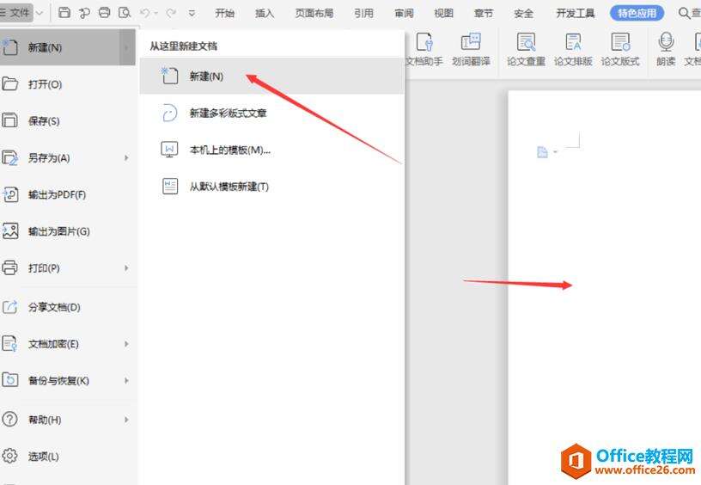Click the 划词翻译 ribbon icon
701x485 pixels.
[x=471, y=41]
